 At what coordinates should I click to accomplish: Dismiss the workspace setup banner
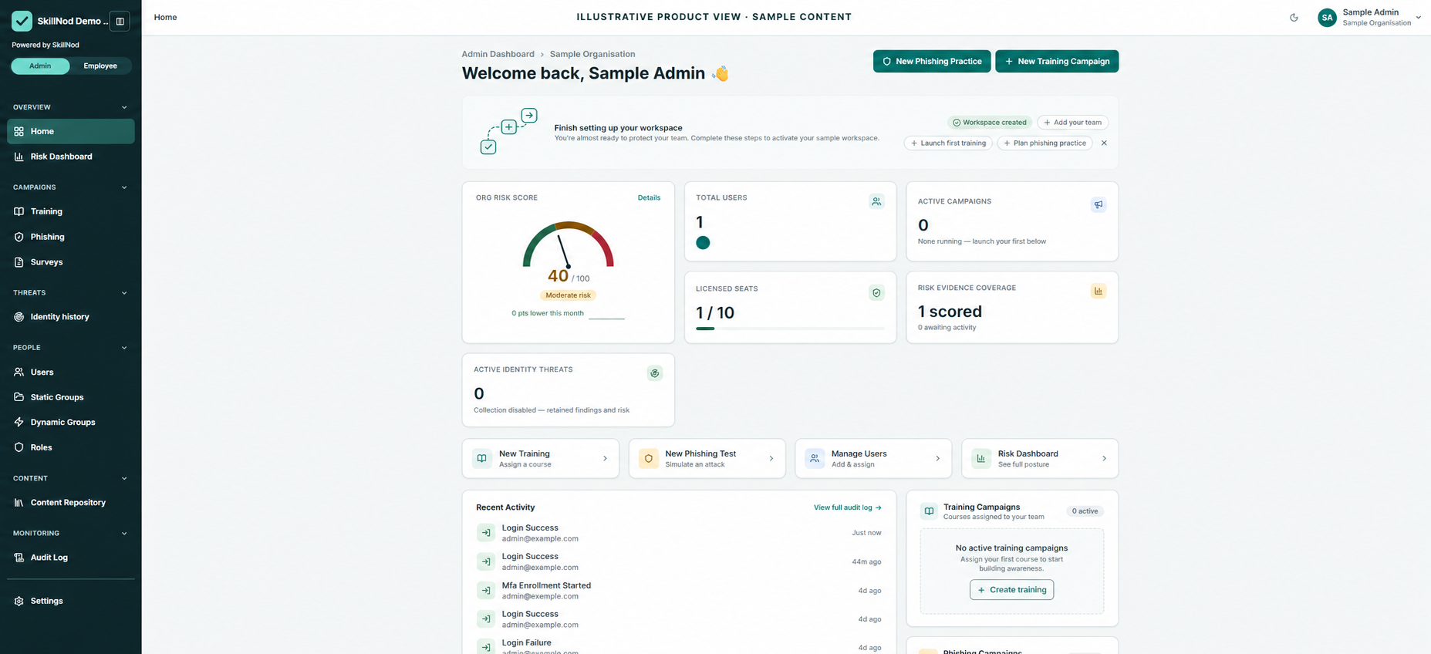(x=1104, y=143)
